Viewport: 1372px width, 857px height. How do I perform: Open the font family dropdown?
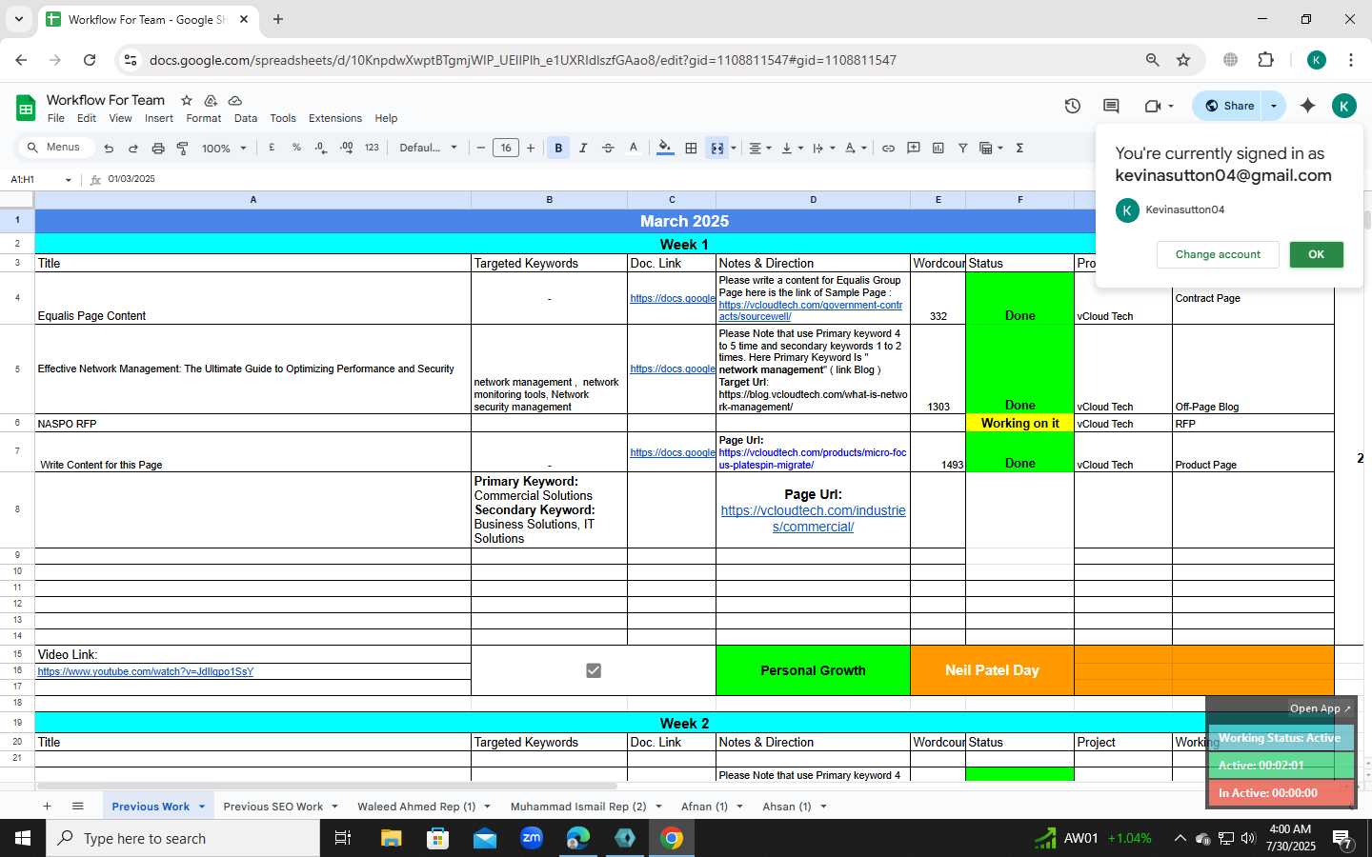click(x=428, y=148)
